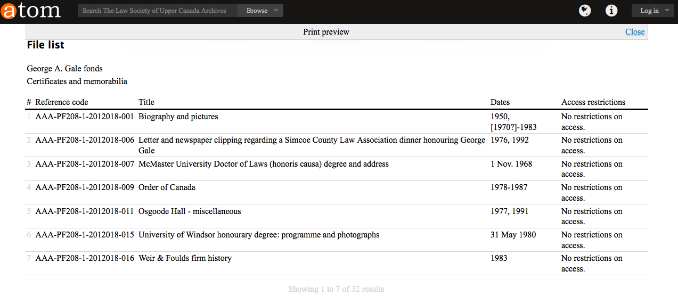The width and height of the screenshot is (678, 296).
Task: Open the quick links info icon
Action: (612, 11)
